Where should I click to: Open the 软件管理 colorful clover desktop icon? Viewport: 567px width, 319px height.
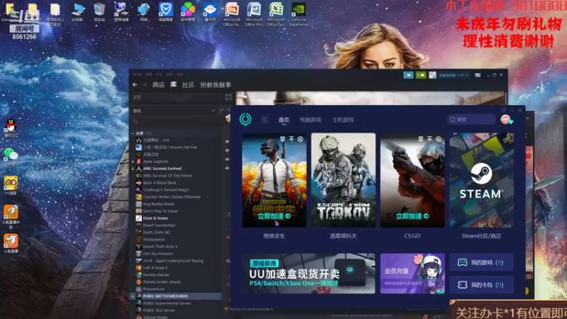tap(188, 12)
